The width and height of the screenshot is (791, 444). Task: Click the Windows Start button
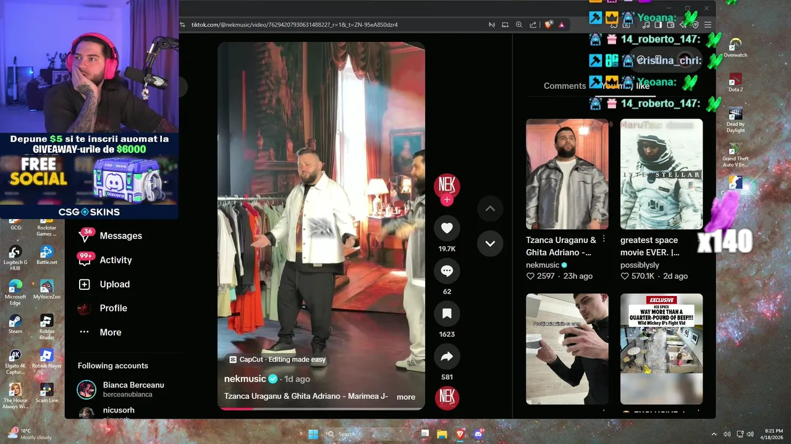click(x=313, y=434)
